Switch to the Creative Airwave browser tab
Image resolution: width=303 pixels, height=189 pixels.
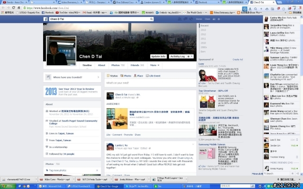(x=152, y=2)
